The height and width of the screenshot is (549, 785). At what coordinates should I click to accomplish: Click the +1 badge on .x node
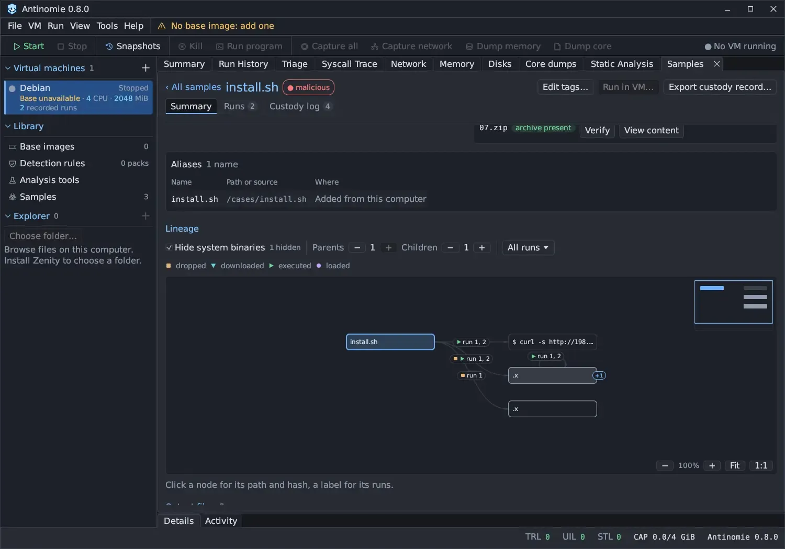599,375
